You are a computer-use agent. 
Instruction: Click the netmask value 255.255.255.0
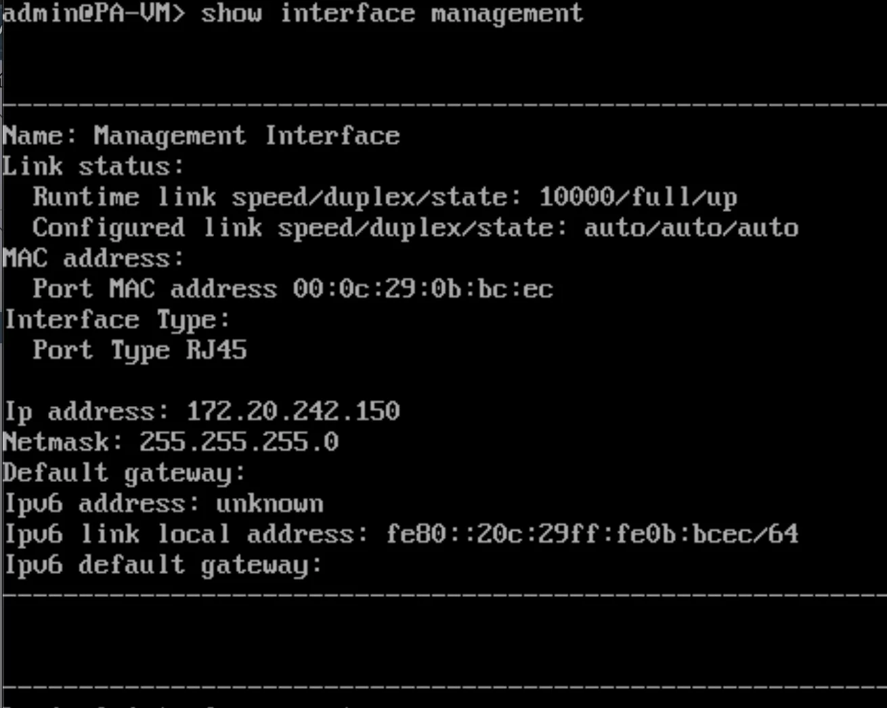coord(238,442)
